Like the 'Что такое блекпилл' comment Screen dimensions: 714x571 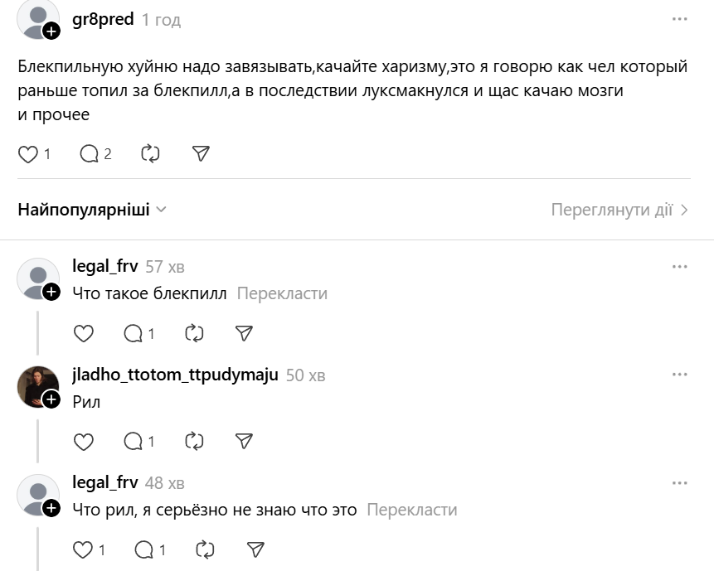click(x=84, y=333)
